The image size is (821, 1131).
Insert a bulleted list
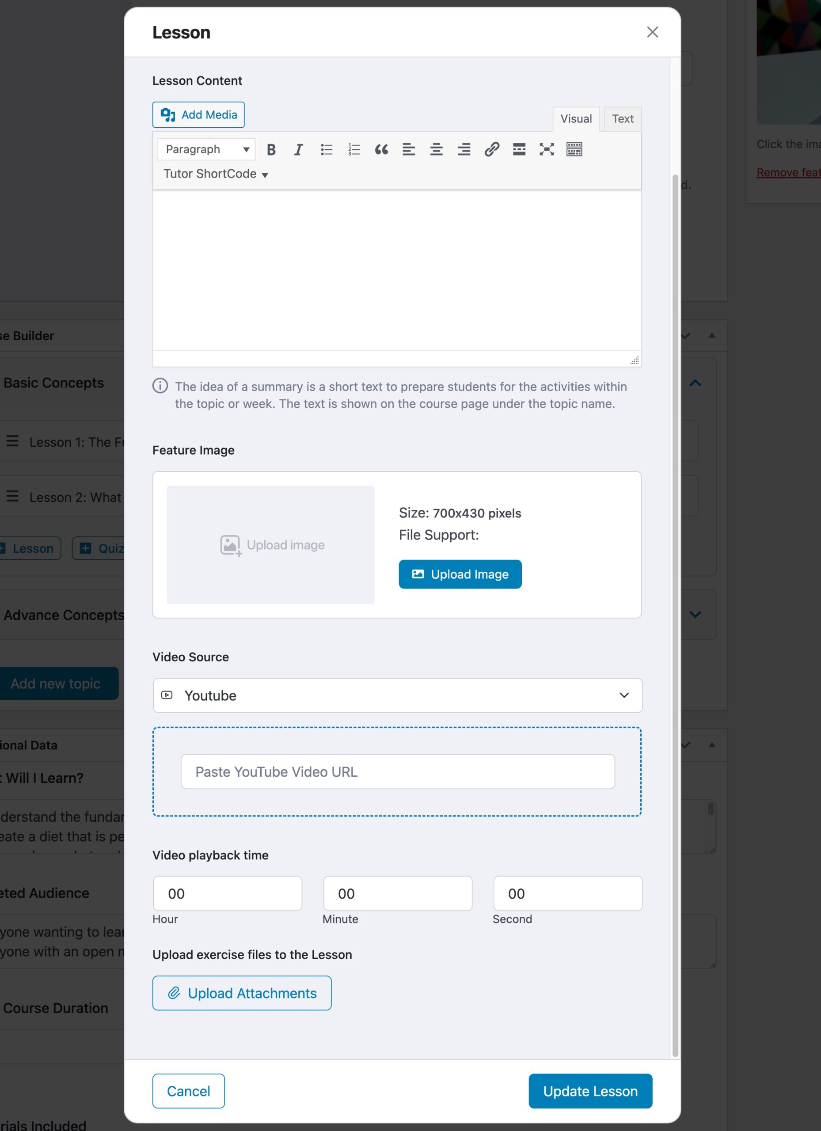[x=326, y=150]
